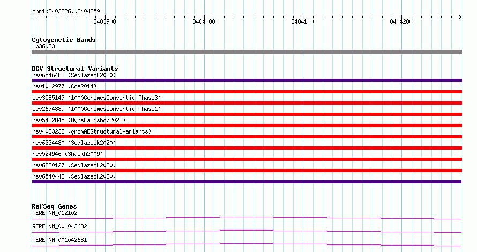Open the RERE|NM_001042682 transcript label
The height and width of the screenshot is (252, 477).
click(59, 226)
